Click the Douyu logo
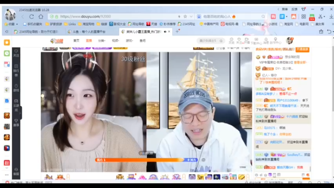This screenshot has height=188, width=334. (x=56, y=41)
